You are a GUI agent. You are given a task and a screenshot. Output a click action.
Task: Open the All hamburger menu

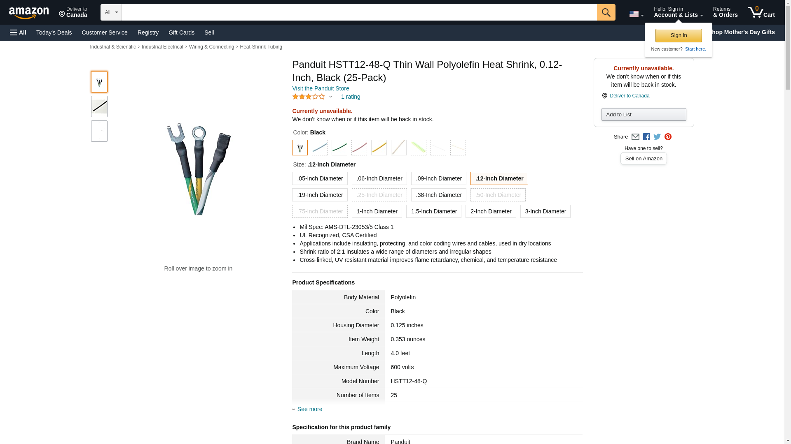[18, 32]
